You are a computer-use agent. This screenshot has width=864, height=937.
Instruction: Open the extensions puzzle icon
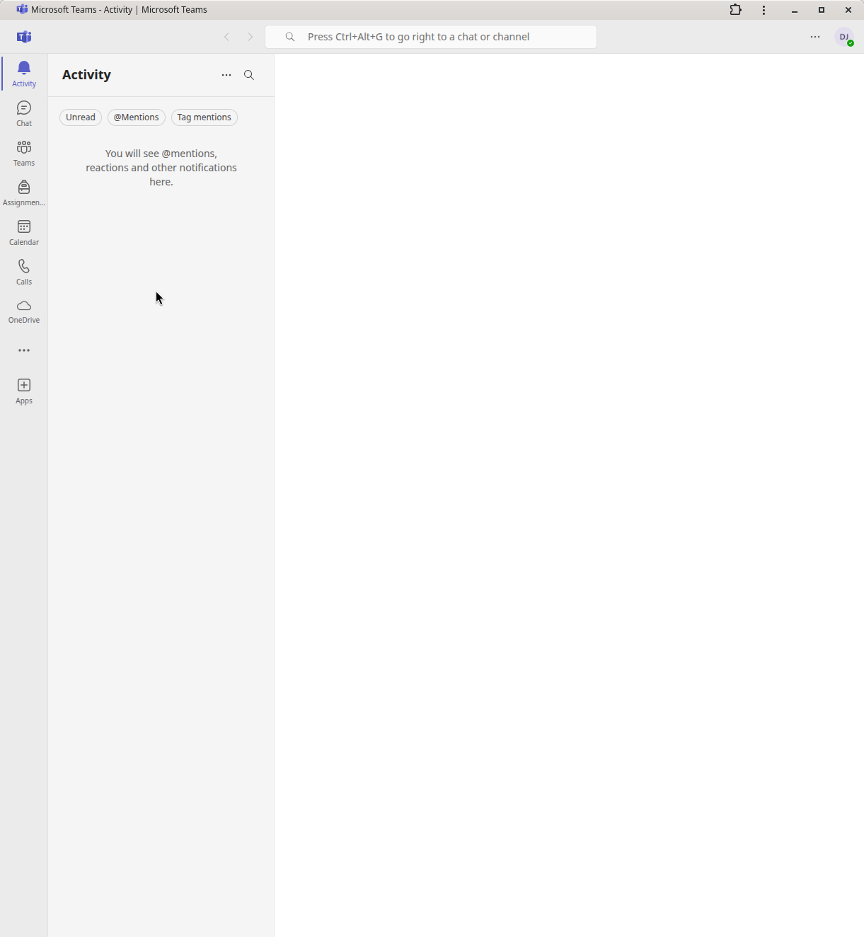(736, 10)
